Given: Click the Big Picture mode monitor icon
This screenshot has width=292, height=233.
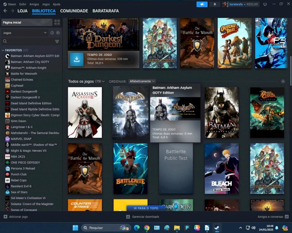Looking at the screenshot, I should 265,4.
